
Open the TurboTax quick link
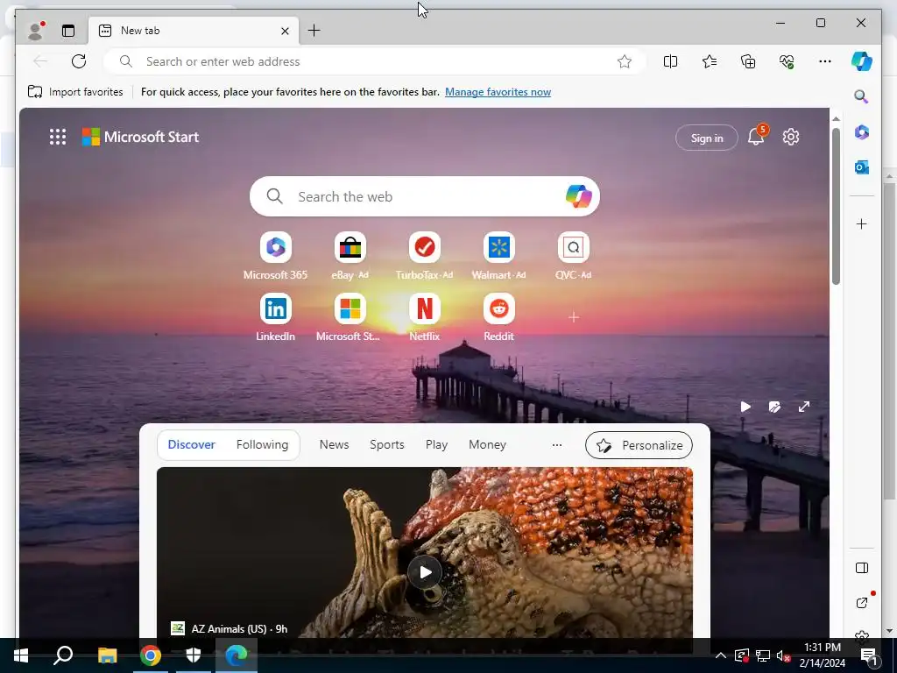[425, 257]
